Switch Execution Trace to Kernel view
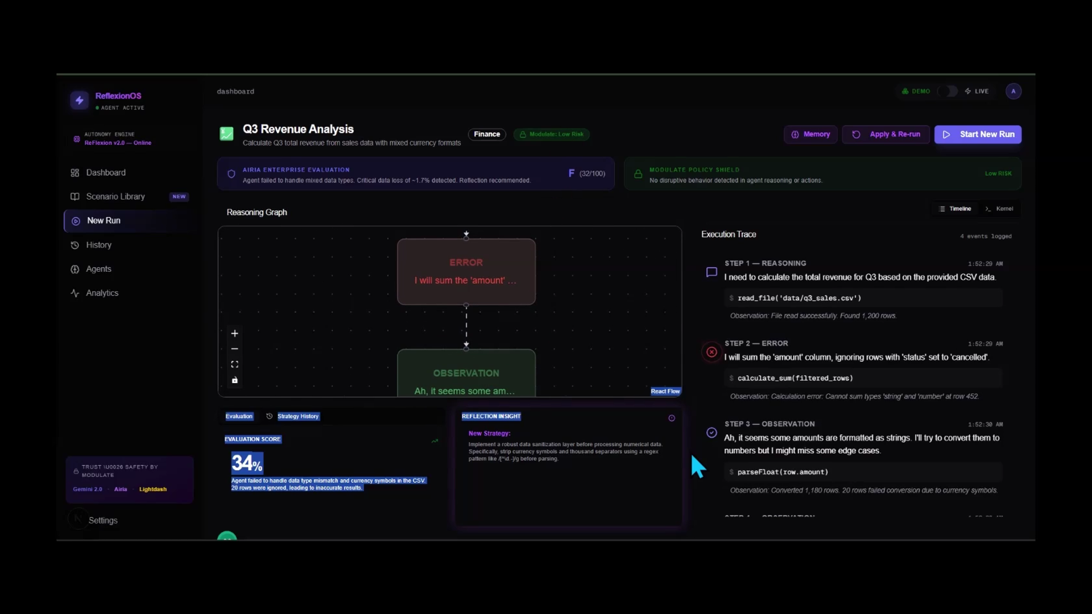This screenshot has height=614, width=1092. (x=999, y=209)
